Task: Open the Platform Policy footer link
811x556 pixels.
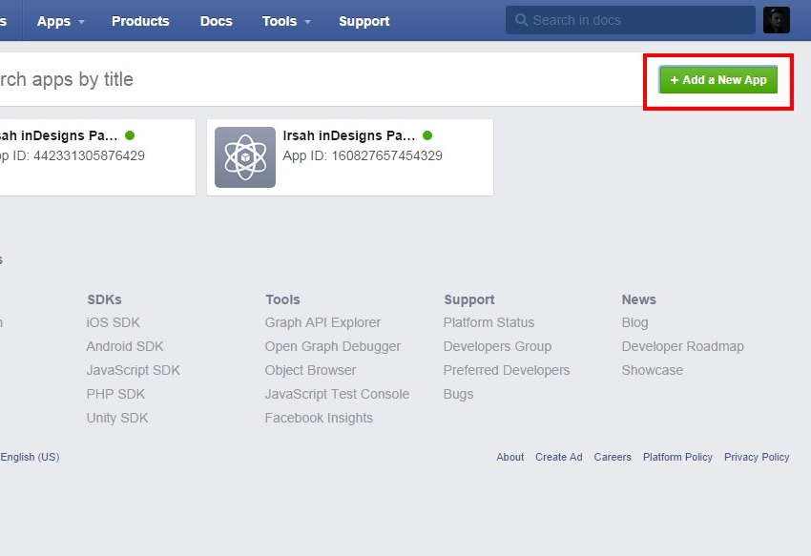Action: click(677, 457)
